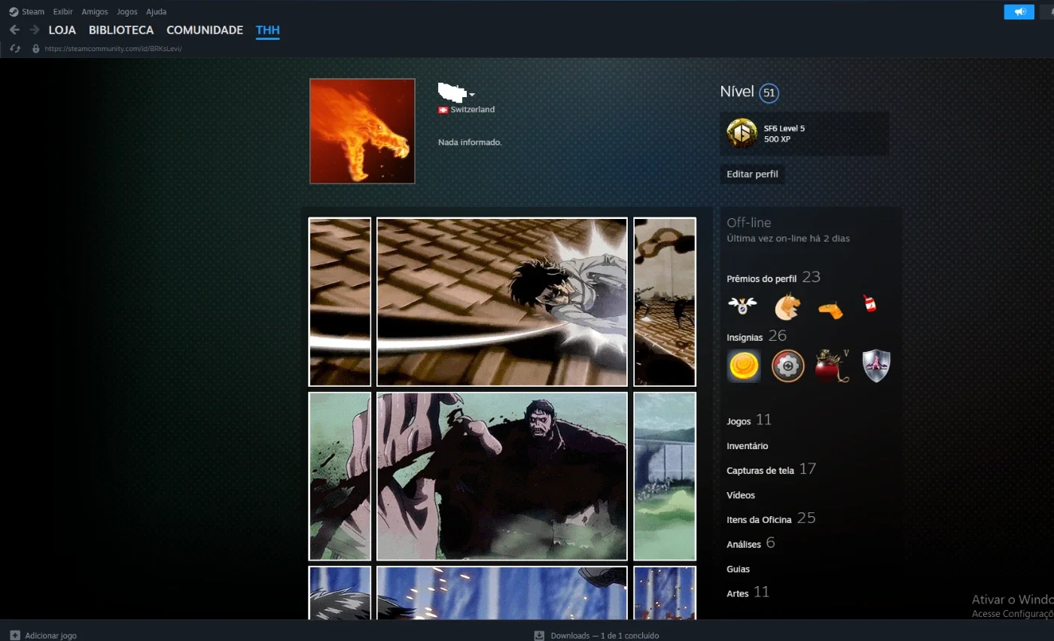Click the Adicionar jogo text
Viewport: 1054px width, 641px height.
tap(51, 636)
